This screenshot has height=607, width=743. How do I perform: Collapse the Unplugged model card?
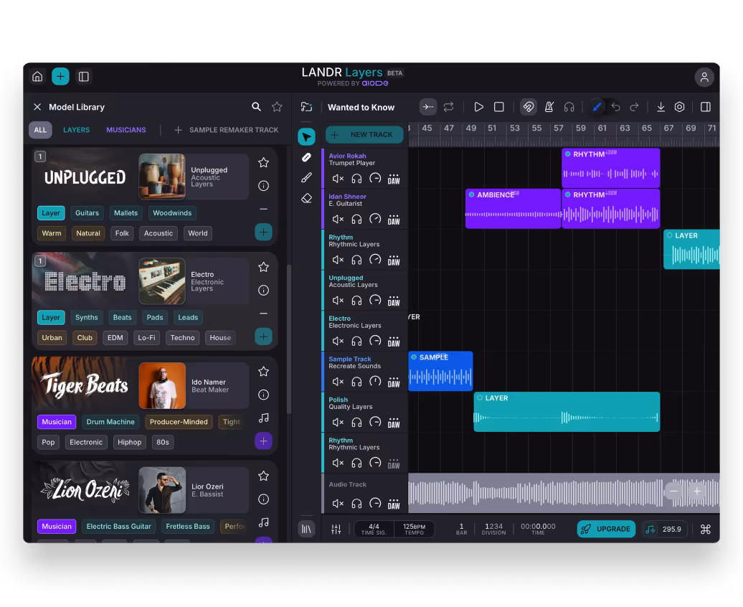tap(263, 209)
